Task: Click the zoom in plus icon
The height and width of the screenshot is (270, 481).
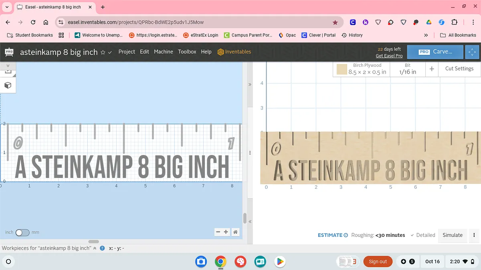Action: tap(226, 232)
